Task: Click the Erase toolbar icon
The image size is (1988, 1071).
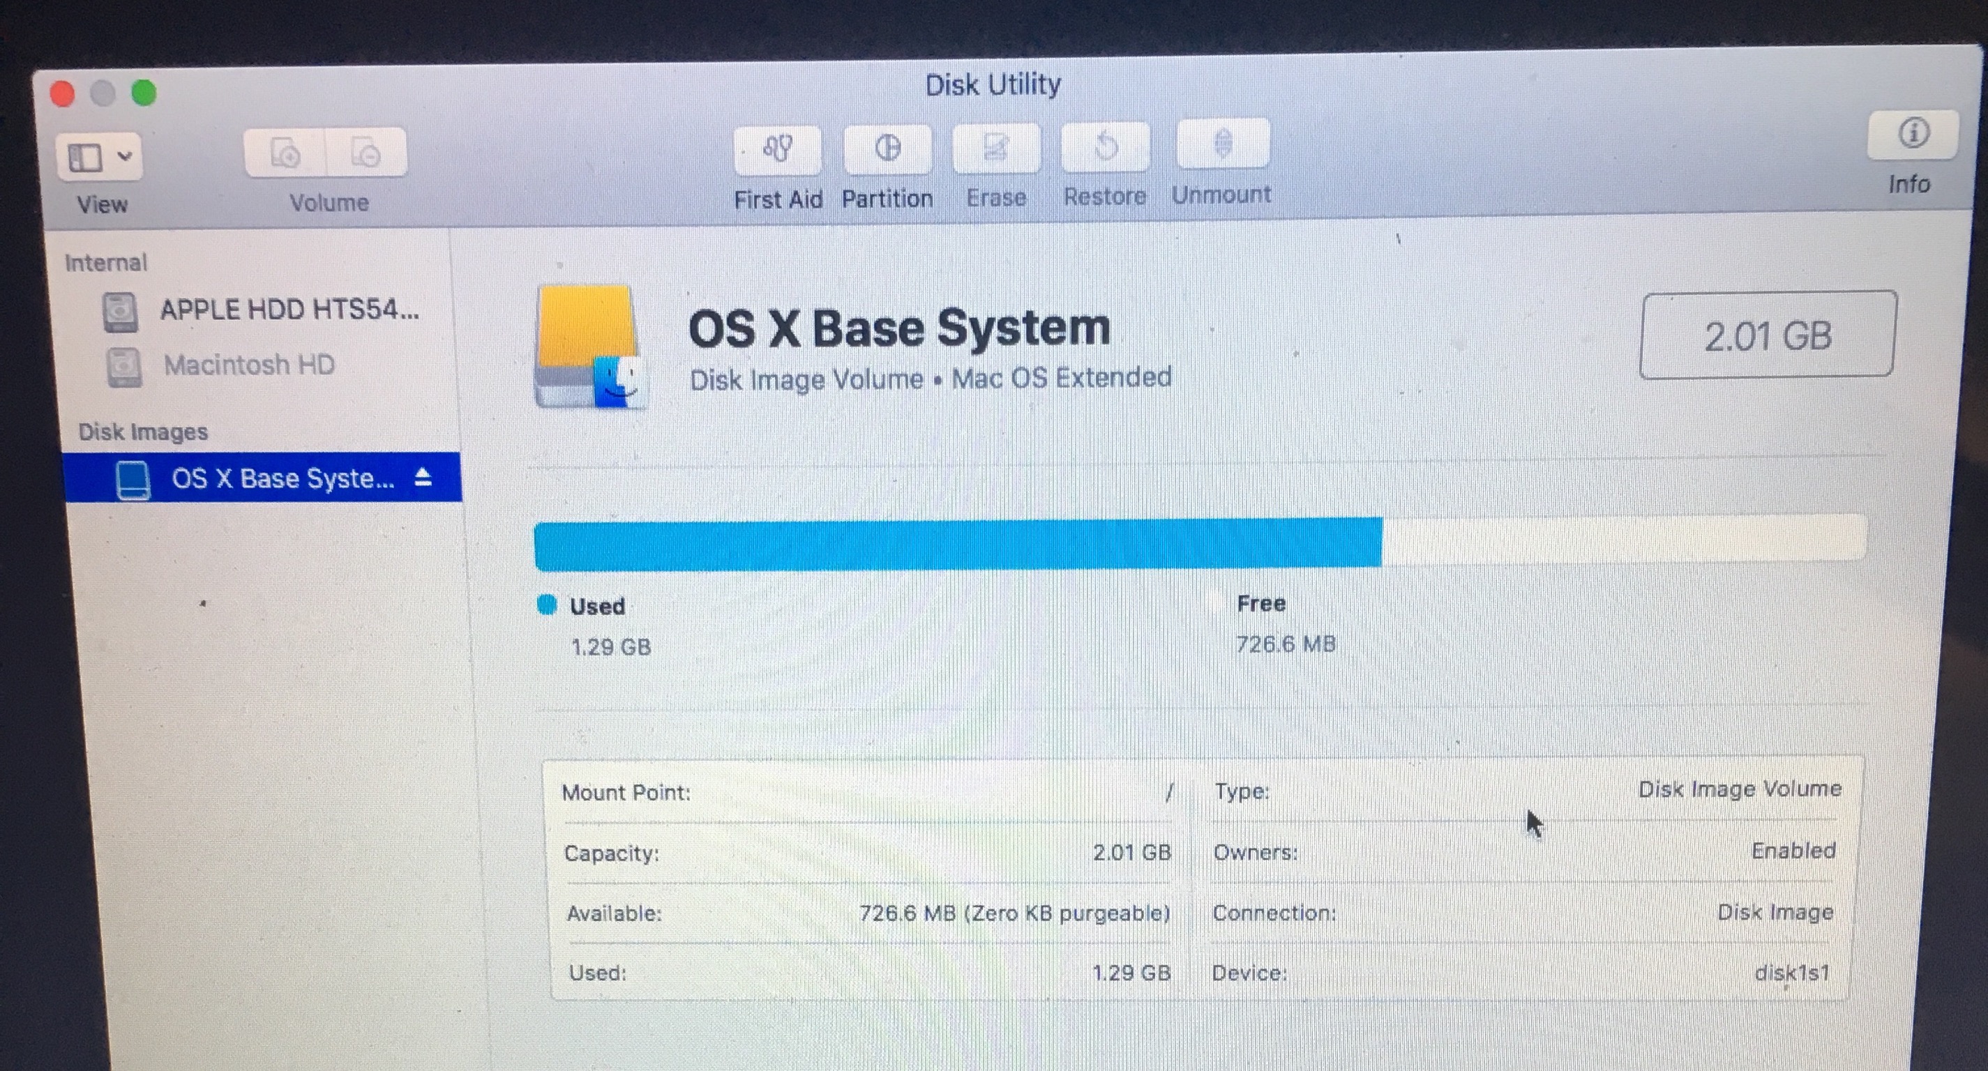Action: tap(995, 147)
